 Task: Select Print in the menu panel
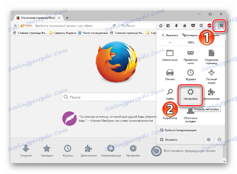(x=170, y=75)
